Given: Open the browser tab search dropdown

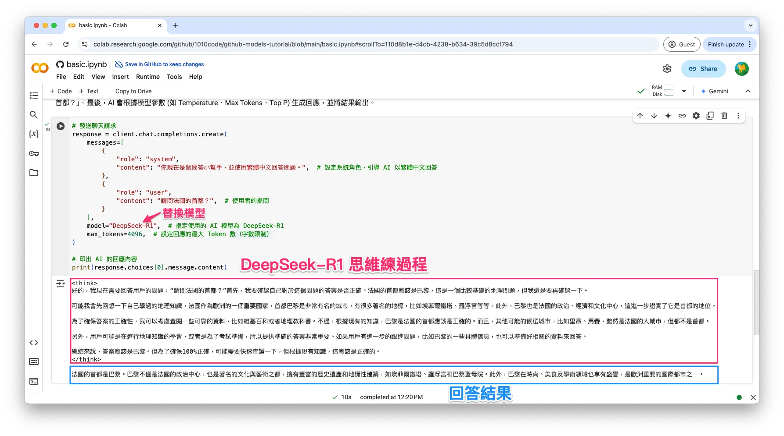Looking at the screenshot, I should click(x=751, y=25).
